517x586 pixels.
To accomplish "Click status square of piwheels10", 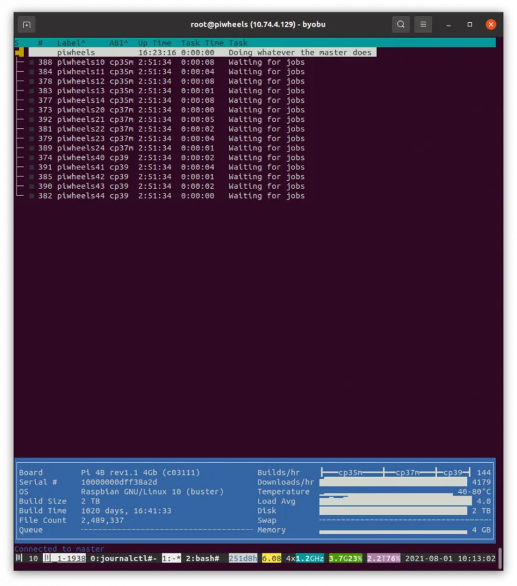I will [x=32, y=62].
